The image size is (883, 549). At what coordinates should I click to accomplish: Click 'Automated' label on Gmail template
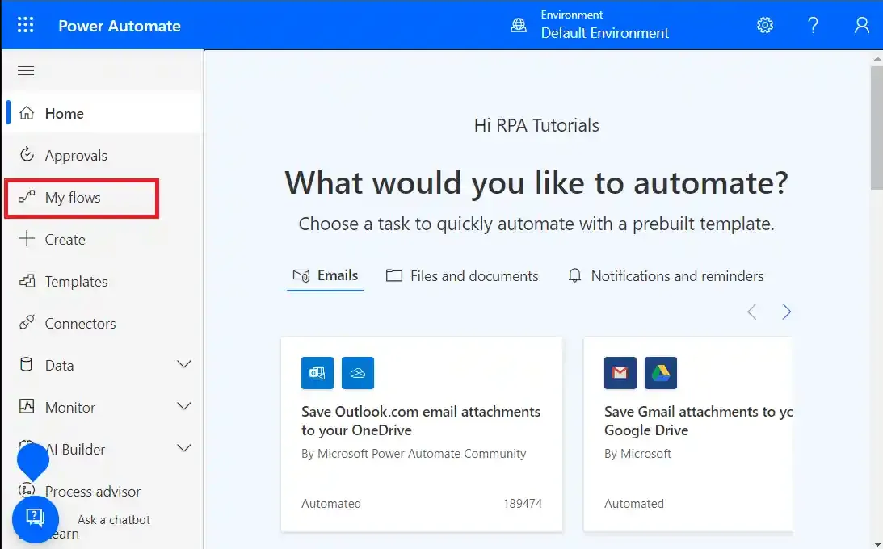tap(634, 504)
